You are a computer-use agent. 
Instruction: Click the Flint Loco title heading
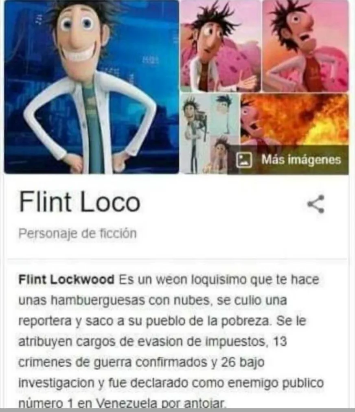tap(80, 202)
